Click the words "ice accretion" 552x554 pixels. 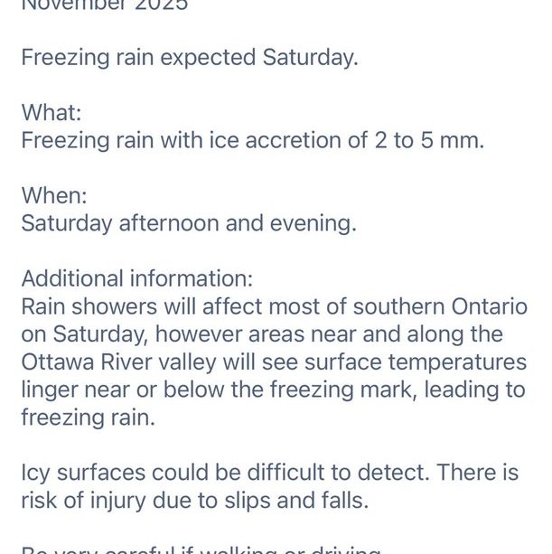tap(279, 141)
